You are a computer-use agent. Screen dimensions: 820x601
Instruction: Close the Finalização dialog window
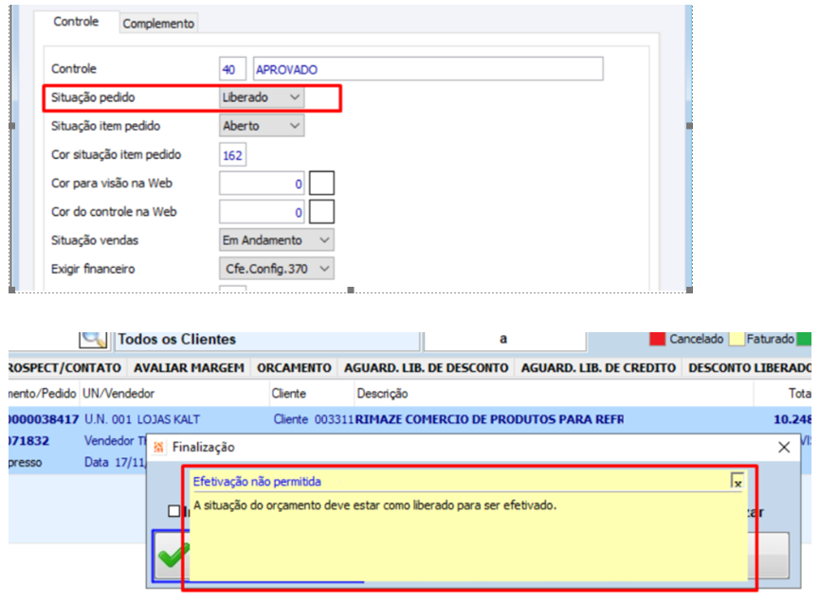(x=783, y=448)
